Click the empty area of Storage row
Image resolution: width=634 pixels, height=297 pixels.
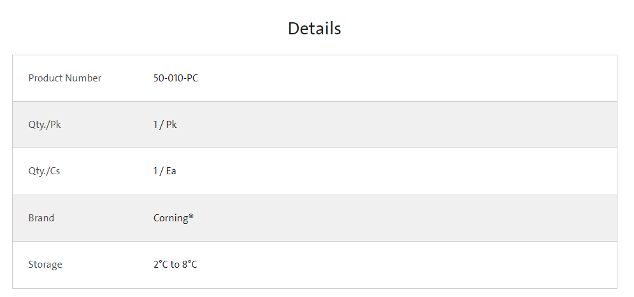click(405, 265)
